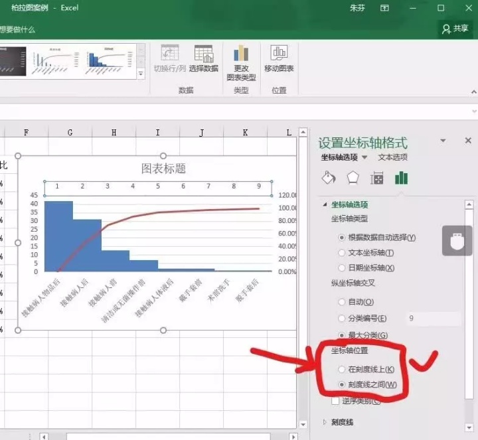The image size is (478, 440).
Task: Click horizontal scrollbar right arrow
Action: [293, 437]
